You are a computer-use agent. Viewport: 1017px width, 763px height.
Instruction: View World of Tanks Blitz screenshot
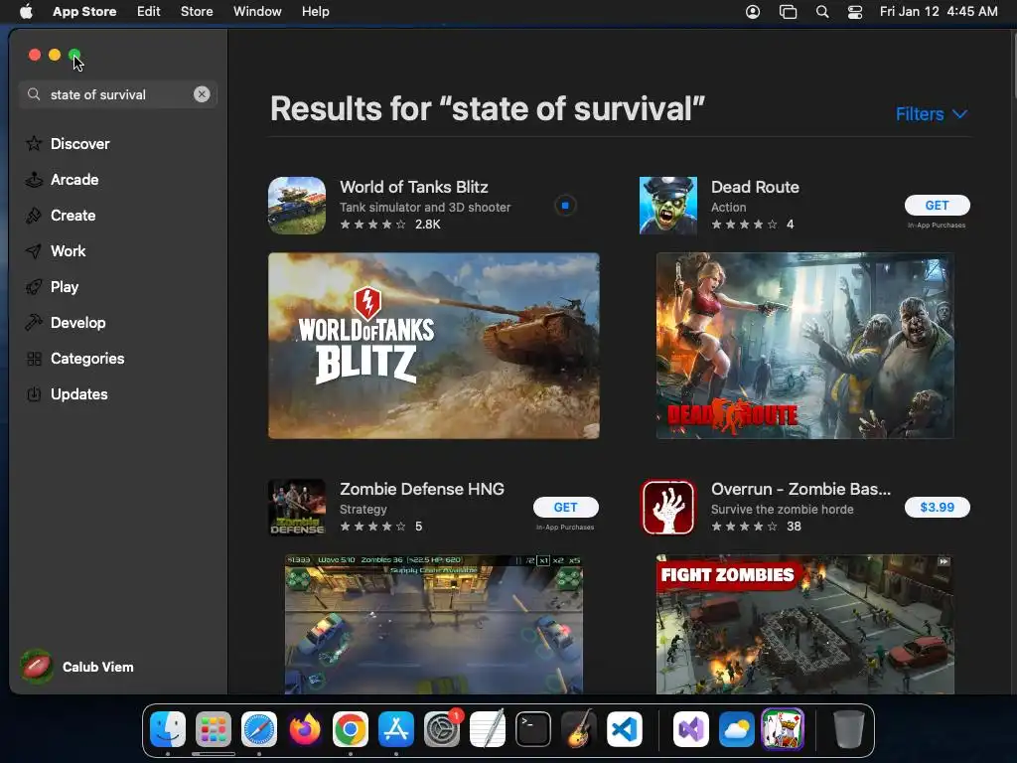pyautogui.click(x=434, y=346)
